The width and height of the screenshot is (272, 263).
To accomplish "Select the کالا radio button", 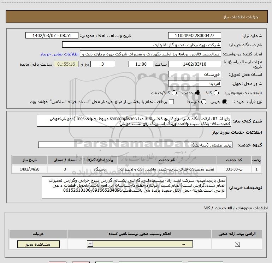I will tap(216, 93).
